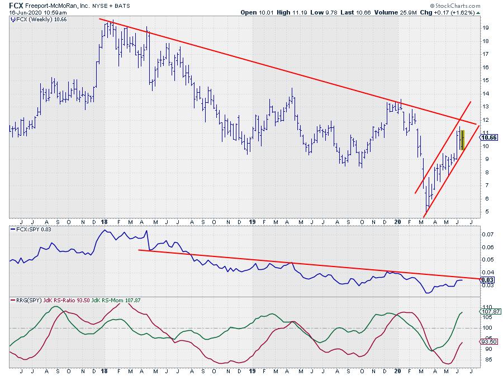Click the High 11.19 value
503x376 pixels.
click(x=292, y=12)
